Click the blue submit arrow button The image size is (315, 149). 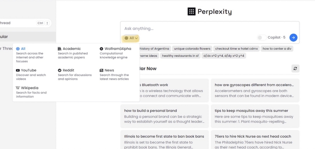point(293,38)
